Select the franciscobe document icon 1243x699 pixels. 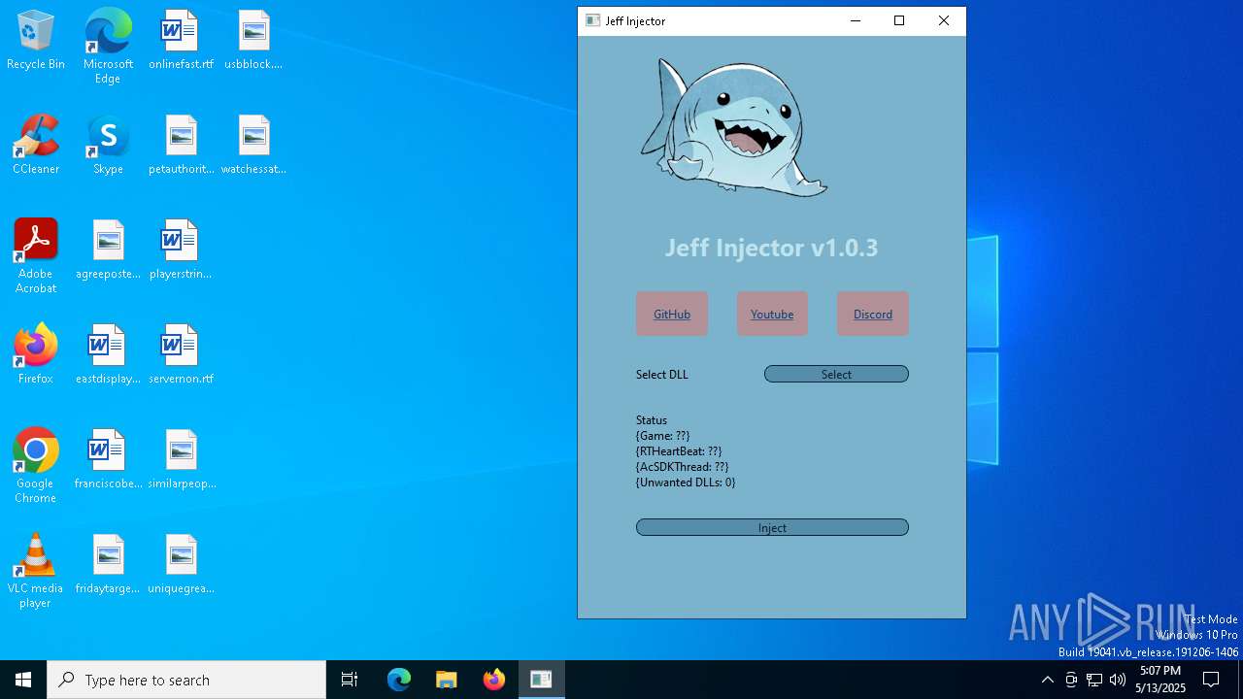tap(108, 459)
